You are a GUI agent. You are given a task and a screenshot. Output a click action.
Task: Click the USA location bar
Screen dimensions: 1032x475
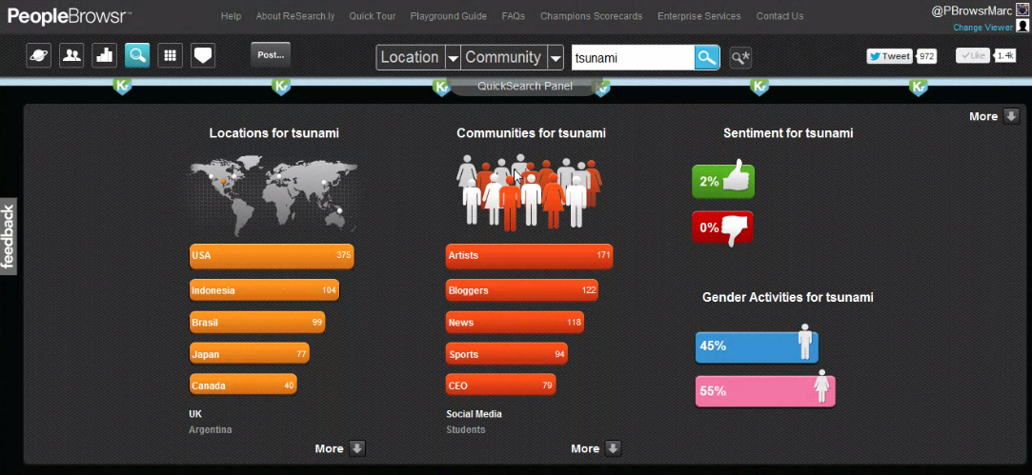pyautogui.click(x=272, y=255)
